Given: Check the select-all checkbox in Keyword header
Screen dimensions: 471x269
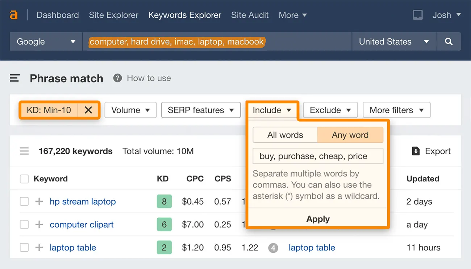Looking at the screenshot, I should click(24, 179).
